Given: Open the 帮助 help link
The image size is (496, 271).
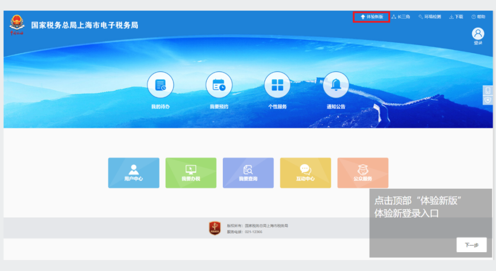Looking at the screenshot, I should [x=478, y=17].
